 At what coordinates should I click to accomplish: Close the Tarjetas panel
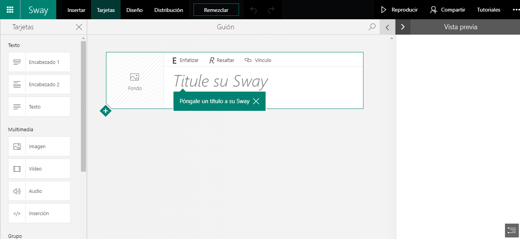(x=79, y=27)
